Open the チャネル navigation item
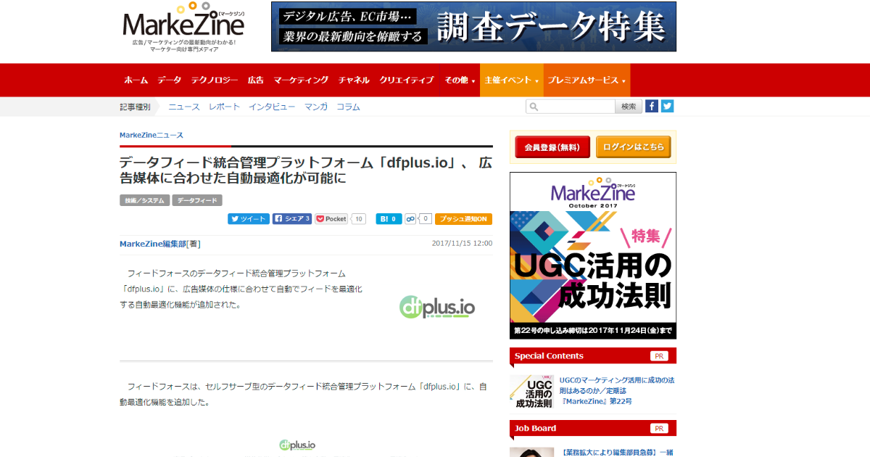This screenshot has height=457, width=870. 354,80
